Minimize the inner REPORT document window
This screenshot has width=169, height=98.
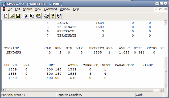pyautogui.click(x=156, y=9)
